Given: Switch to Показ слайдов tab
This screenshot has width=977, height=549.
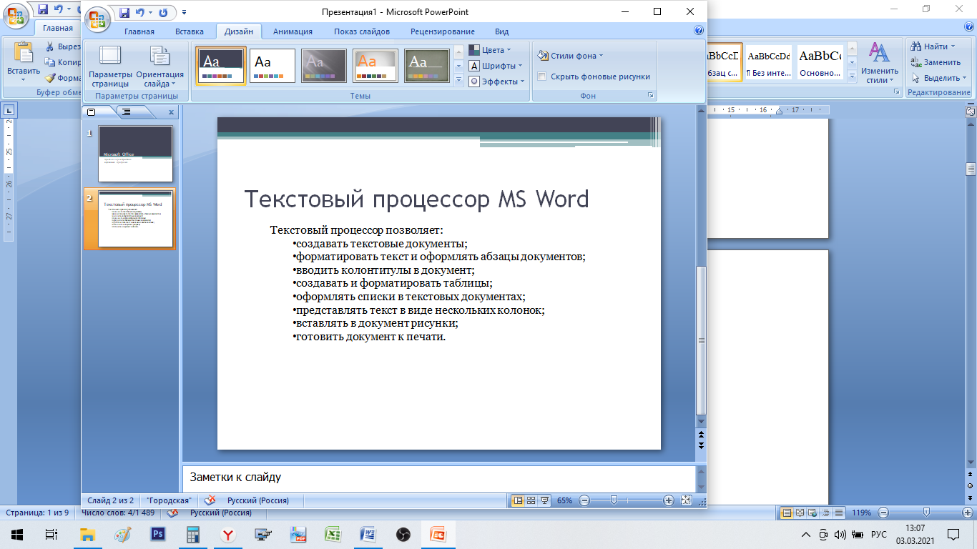Looking at the screenshot, I should tap(362, 31).
